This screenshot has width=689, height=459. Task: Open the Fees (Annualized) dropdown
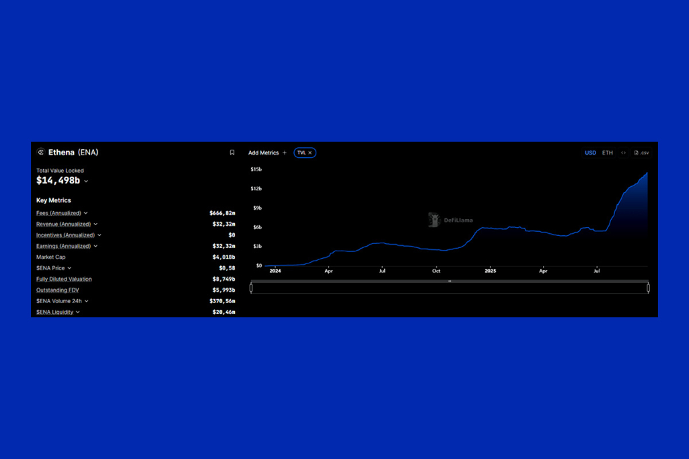(61, 212)
